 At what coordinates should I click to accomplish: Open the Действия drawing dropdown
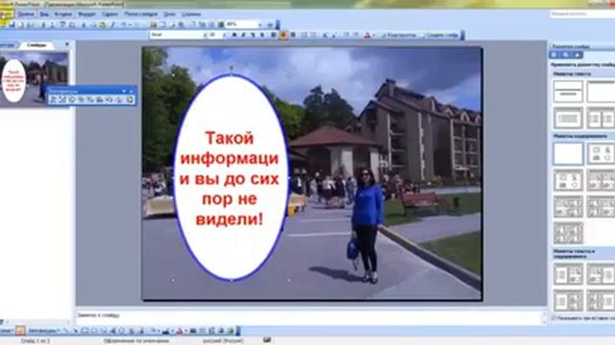coord(7,332)
